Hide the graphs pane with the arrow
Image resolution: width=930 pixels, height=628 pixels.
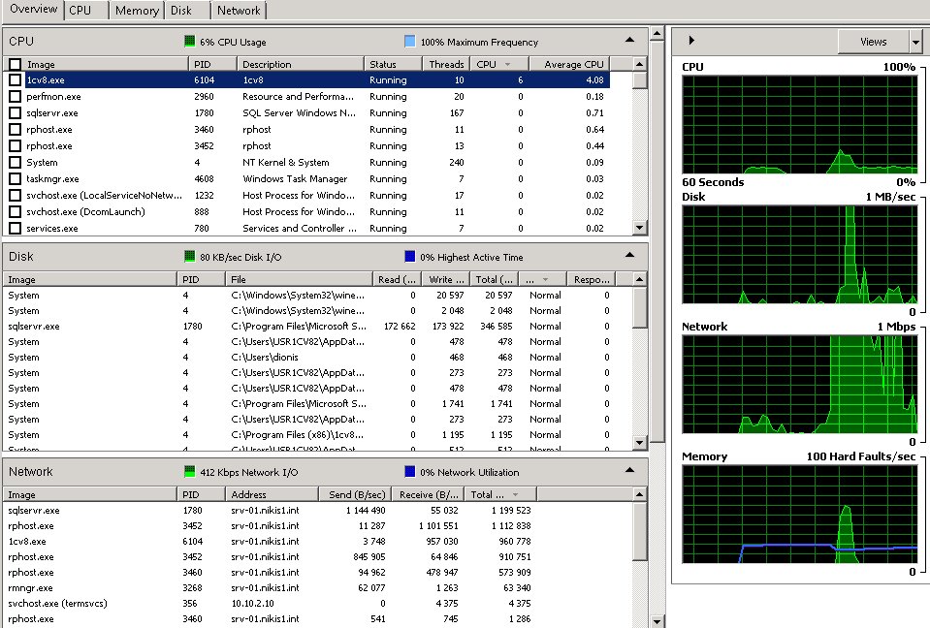[691, 41]
